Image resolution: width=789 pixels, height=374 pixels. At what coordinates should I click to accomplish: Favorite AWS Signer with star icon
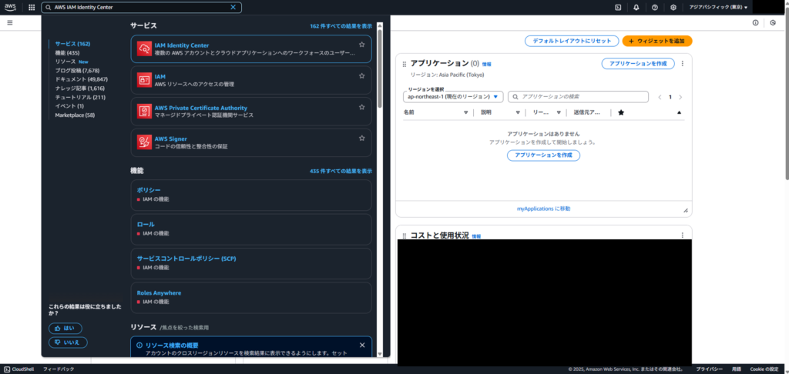361,139
